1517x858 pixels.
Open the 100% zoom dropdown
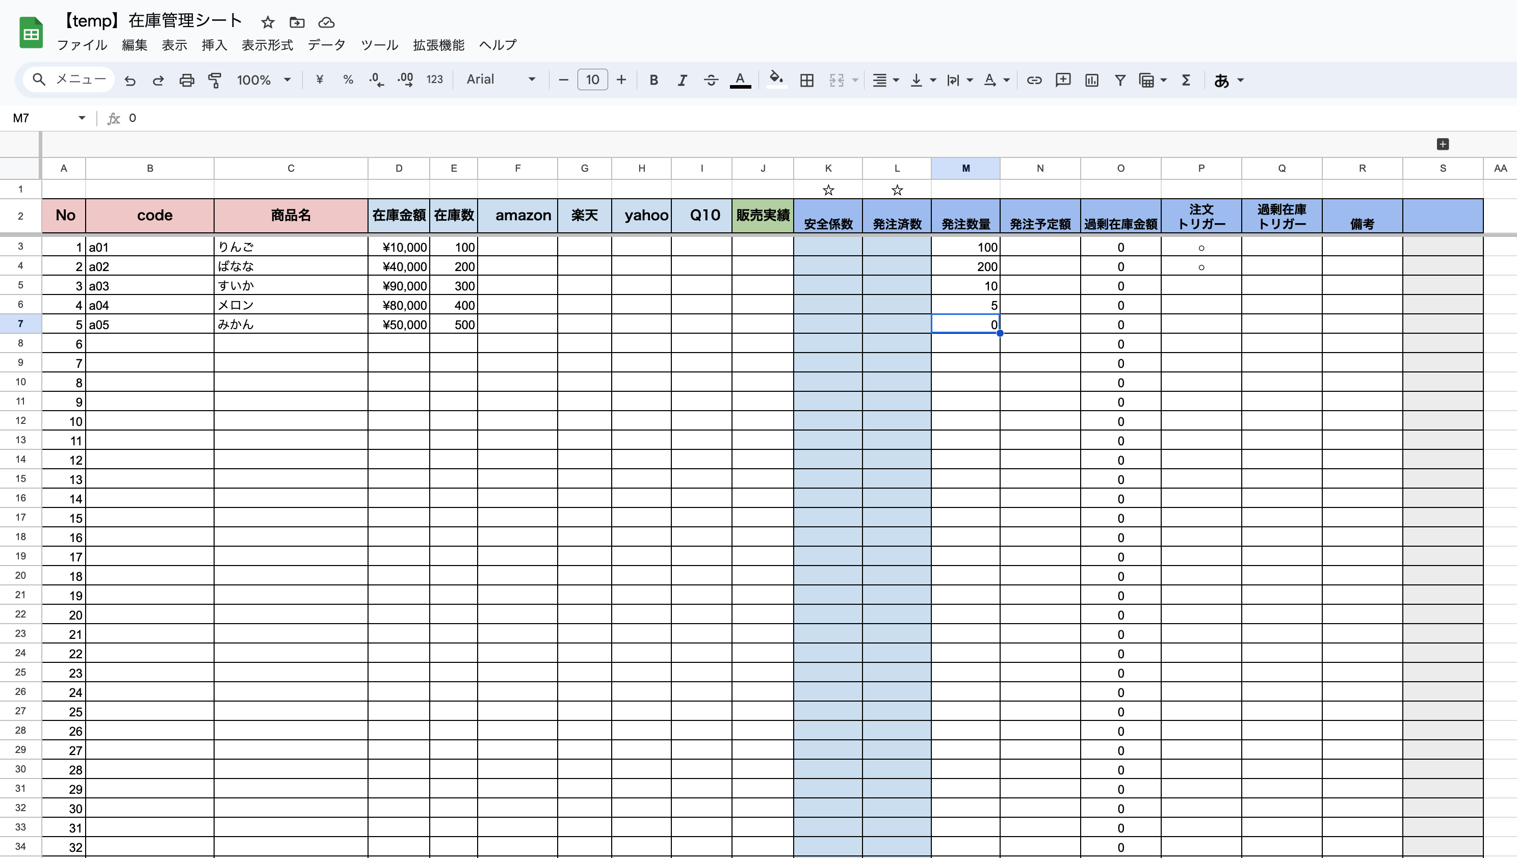264,80
